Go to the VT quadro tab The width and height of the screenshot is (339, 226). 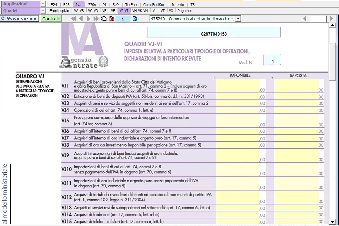pos(163,11)
